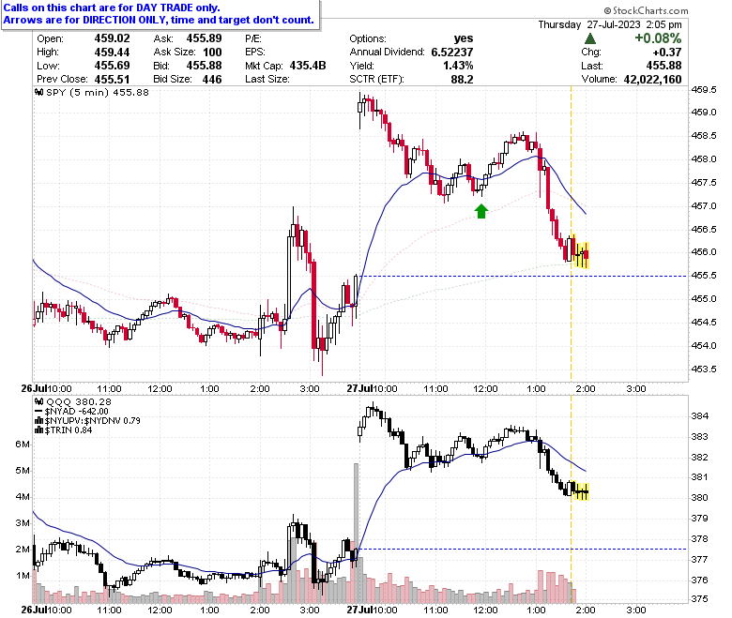Select the High value 459.44

[112, 53]
